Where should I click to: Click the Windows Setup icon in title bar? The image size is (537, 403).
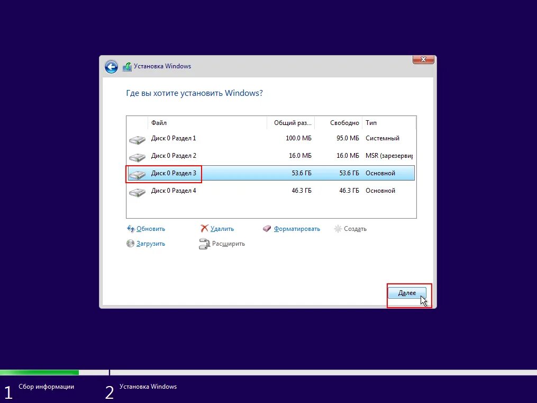127,67
